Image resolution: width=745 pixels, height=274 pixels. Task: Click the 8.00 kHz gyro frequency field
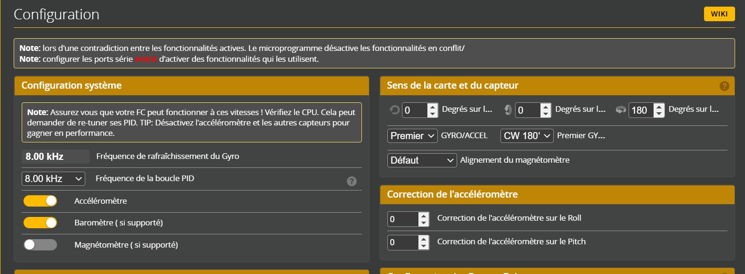point(55,157)
